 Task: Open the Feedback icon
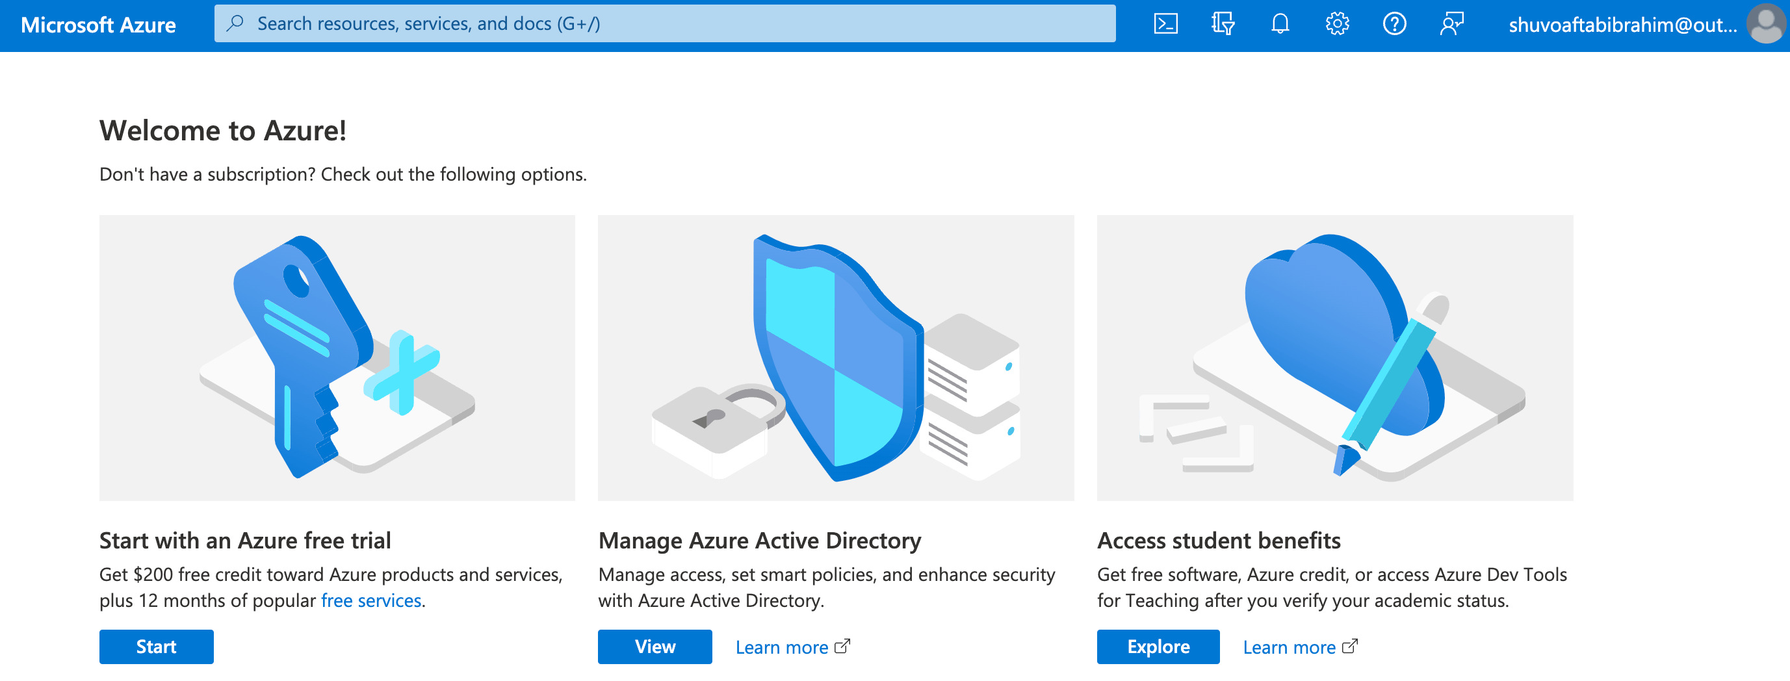pos(1451,24)
